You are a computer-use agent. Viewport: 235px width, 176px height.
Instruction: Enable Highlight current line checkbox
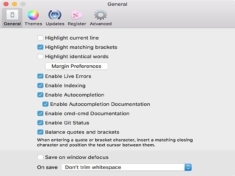40,38
